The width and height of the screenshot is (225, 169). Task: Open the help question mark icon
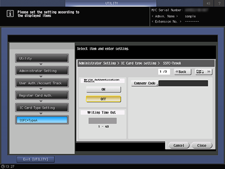coord(219,3)
